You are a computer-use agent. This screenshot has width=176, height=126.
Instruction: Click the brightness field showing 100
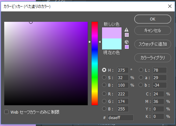click(123, 85)
